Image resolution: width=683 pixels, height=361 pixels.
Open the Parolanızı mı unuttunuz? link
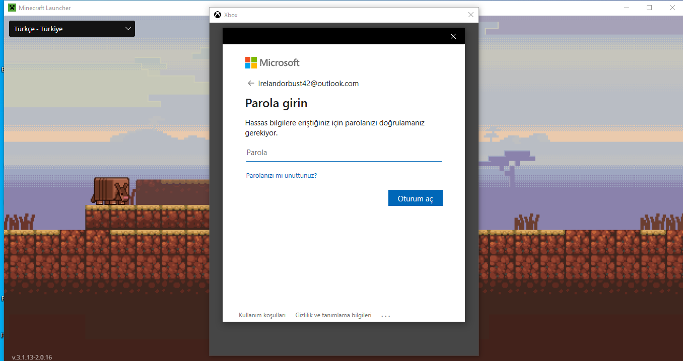(x=281, y=176)
